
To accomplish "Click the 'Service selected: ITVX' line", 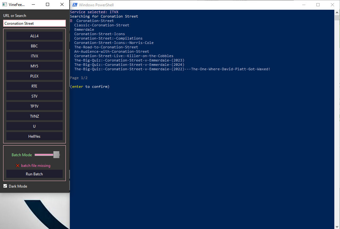I will (94, 12).
